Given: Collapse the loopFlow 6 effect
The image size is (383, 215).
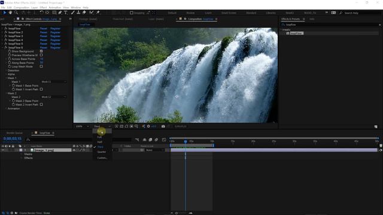Looking at the screenshot, I should tap(2, 48).
